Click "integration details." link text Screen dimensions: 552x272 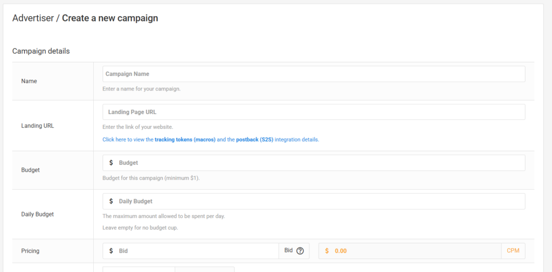coord(297,140)
